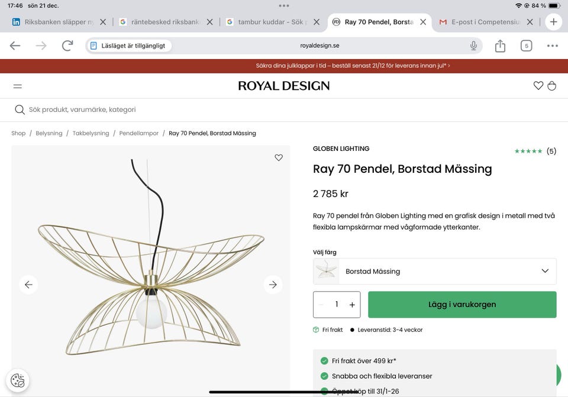Add lamp to favorites via image heart

(x=279, y=157)
